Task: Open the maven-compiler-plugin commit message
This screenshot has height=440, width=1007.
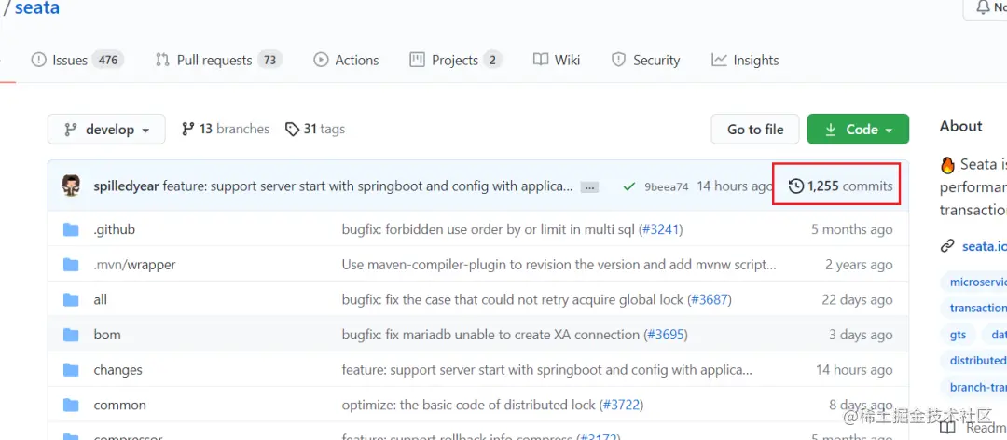Action: pos(559,265)
